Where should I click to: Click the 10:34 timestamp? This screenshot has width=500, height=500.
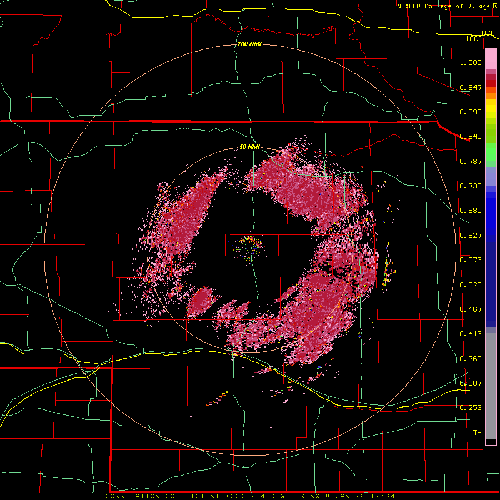pyautogui.click(x=383, y=496)
